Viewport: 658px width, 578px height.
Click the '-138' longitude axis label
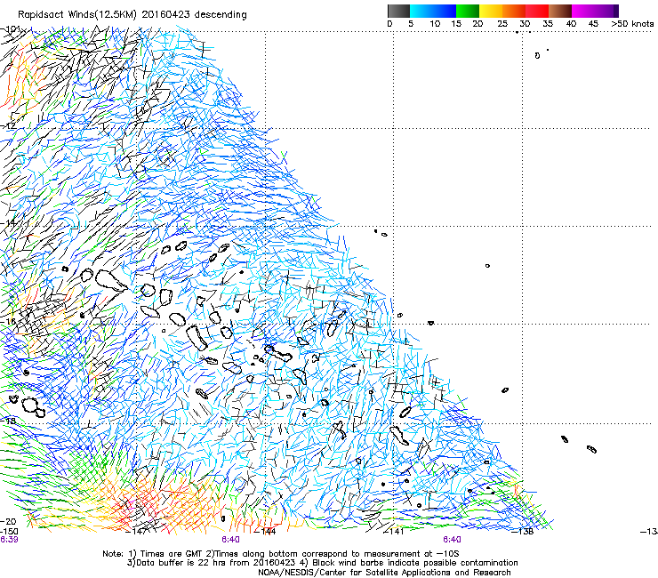click(524, 532)
